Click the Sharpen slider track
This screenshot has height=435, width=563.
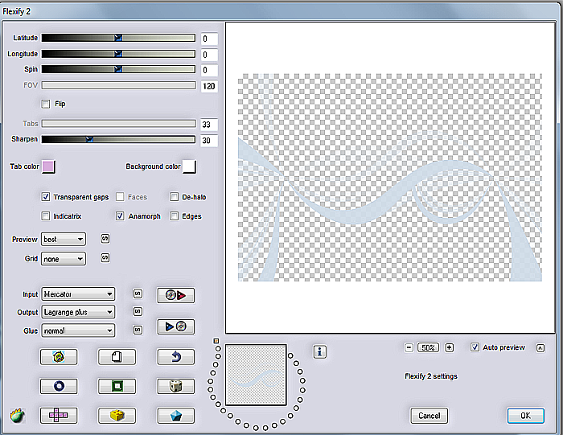tap(118, 139)
